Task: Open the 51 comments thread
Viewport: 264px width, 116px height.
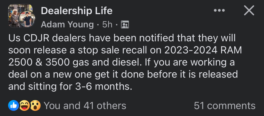Action: (225, 106)
